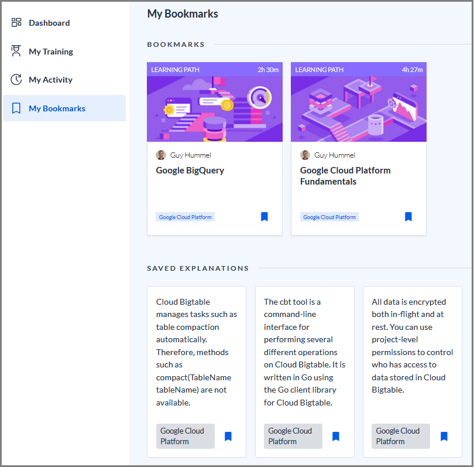The height and width of the screenshot is (467, 474).
Task: Click LEARNING PATH label on BigQuery card
Action: (x=175, y=70)
